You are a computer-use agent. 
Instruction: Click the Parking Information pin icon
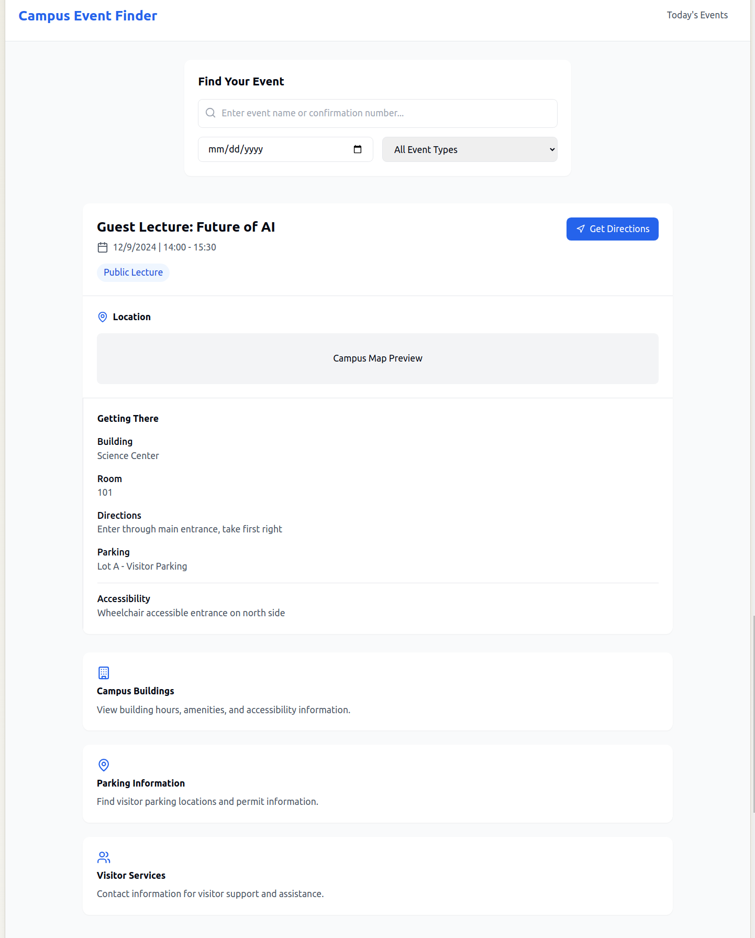[104, 765]
